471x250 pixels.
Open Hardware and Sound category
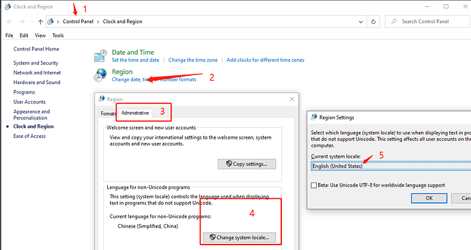coord(37,83)
